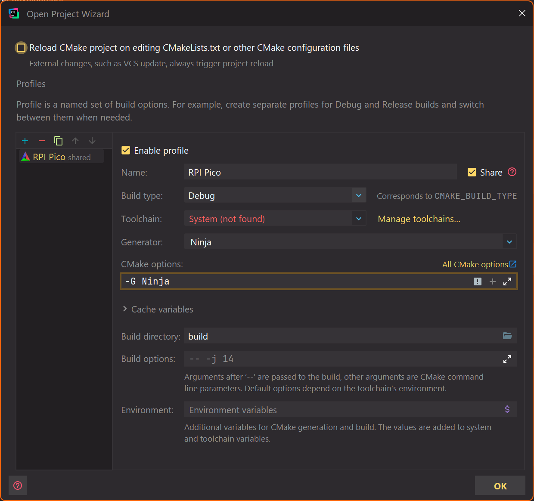Select System (not found) toolchain value
The width and height of the screenshot is (534, 501).
click(x=227, y=219)
